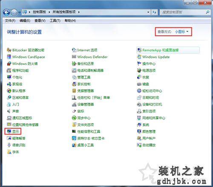Open the 键盘 keyboard icon
The width and height of the screenshot is (213, 187).
pyautogui.click(x=139, y=84)
